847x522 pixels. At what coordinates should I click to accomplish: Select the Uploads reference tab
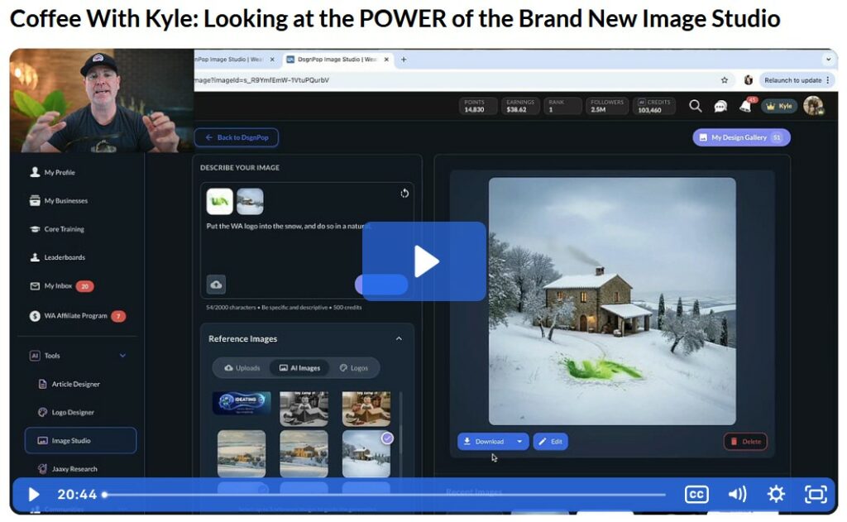tap(242, 368)
